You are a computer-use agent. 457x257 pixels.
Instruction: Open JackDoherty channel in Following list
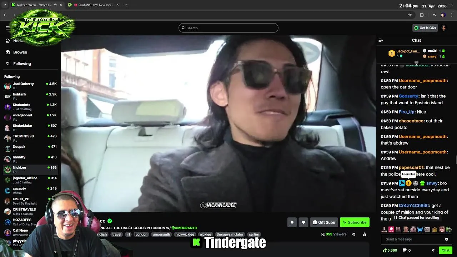coord(31,86)
